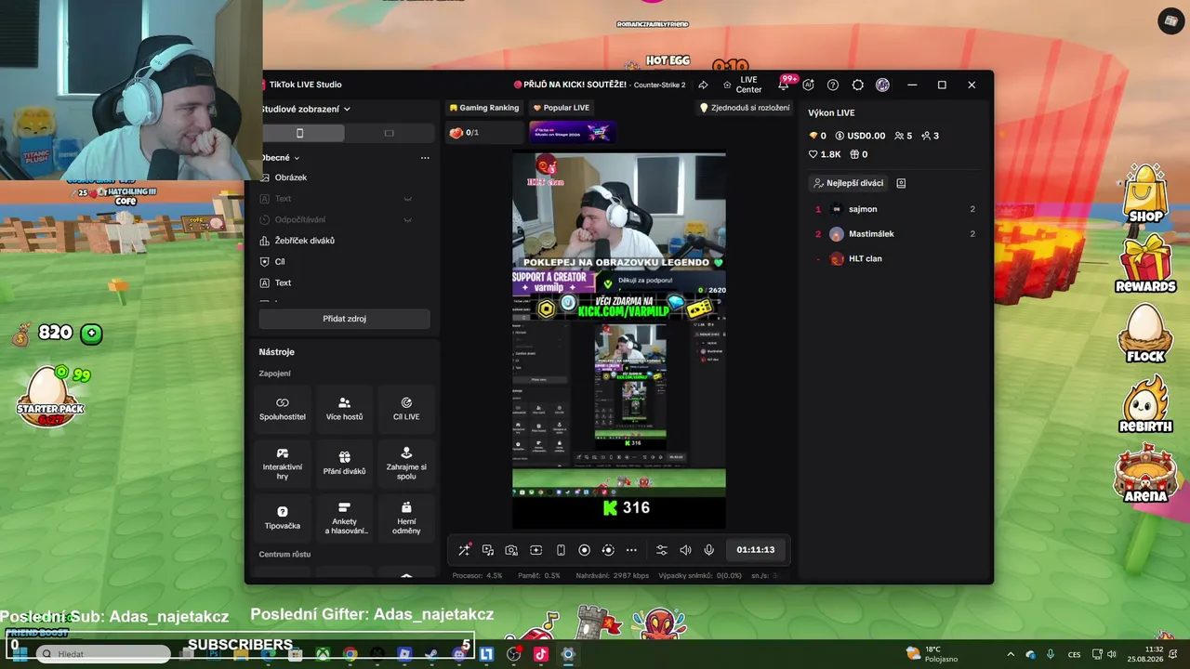Click the add clip icon in toolbar
This screenshot has height=669, width=1190.
tap(535, 550)
